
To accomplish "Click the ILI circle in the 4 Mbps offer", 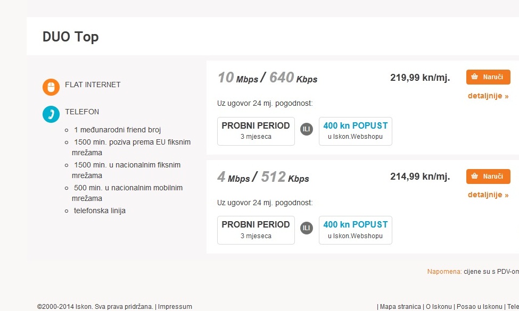I will point(307,228).
